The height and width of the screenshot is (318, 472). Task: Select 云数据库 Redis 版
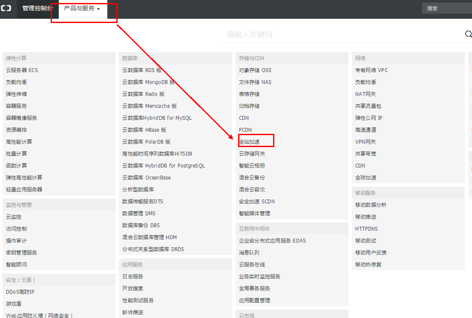[x=143, y=94]
